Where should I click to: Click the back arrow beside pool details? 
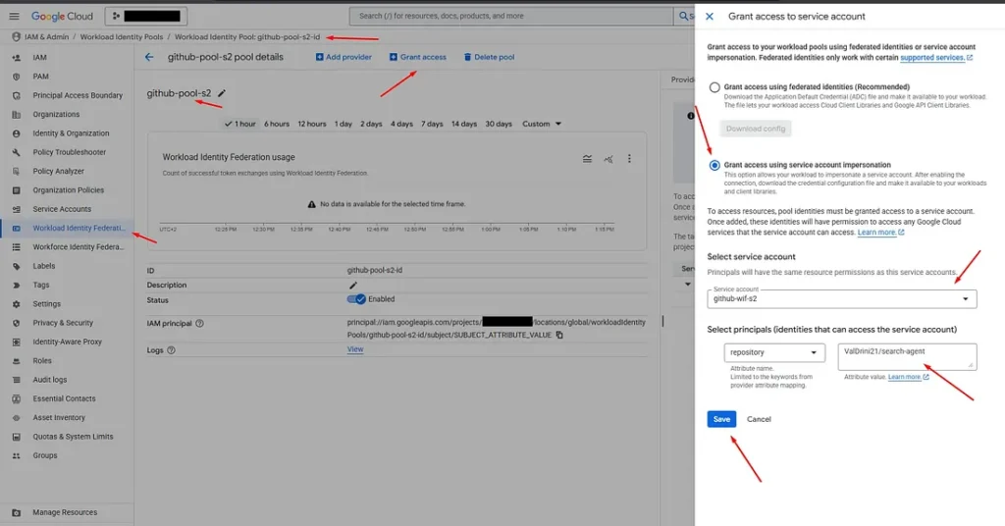149,57
